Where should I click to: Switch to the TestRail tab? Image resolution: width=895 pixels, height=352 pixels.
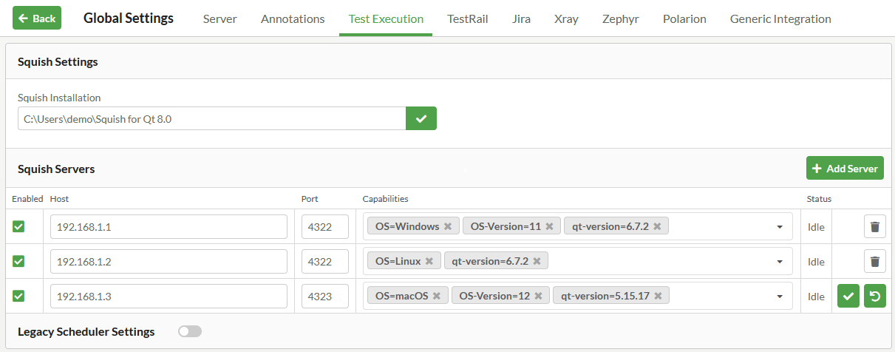pyautogui.click(x=466, y=18)
